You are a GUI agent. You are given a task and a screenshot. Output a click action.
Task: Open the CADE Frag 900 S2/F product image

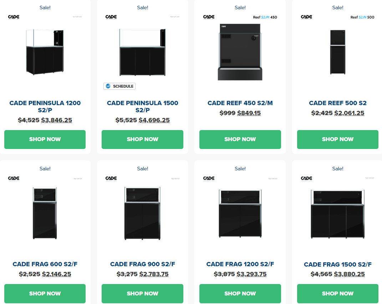(142, 213)
